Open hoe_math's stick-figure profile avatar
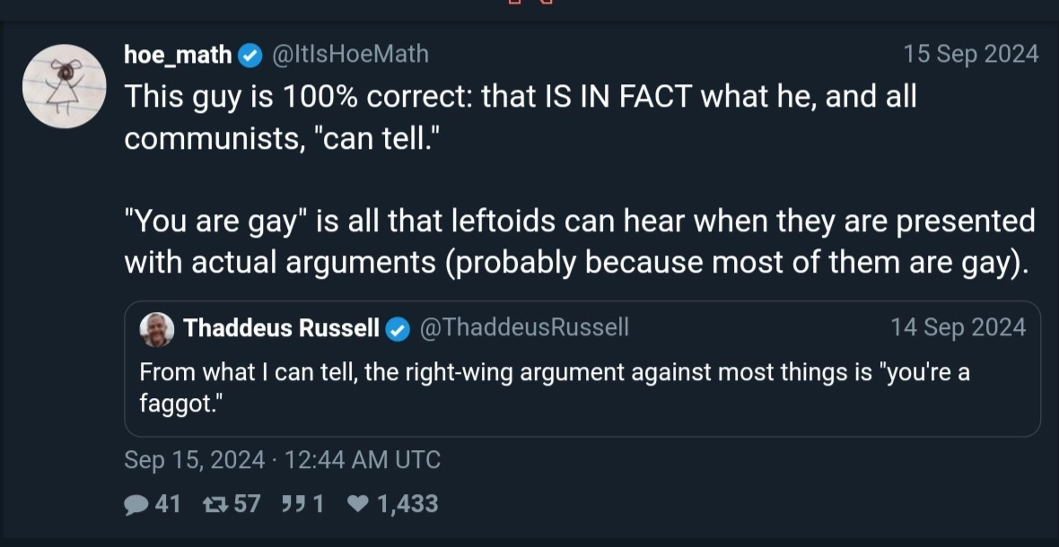The width and height of the screenshot is (1059, 547). pyautogui.click(x=64, y=86)
